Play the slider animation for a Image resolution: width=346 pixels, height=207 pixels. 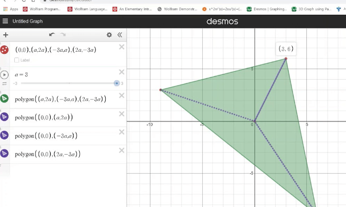click(x=4, y=75)
